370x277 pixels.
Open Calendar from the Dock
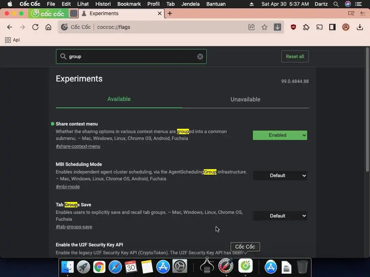coord(131,267)
